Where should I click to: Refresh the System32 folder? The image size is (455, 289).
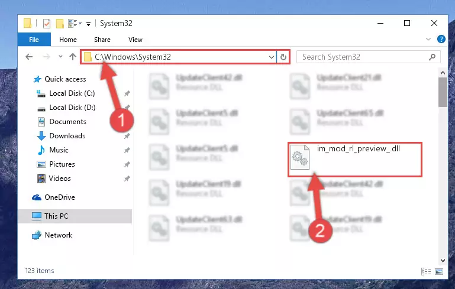pyautogui.click(x=283, y=57)
